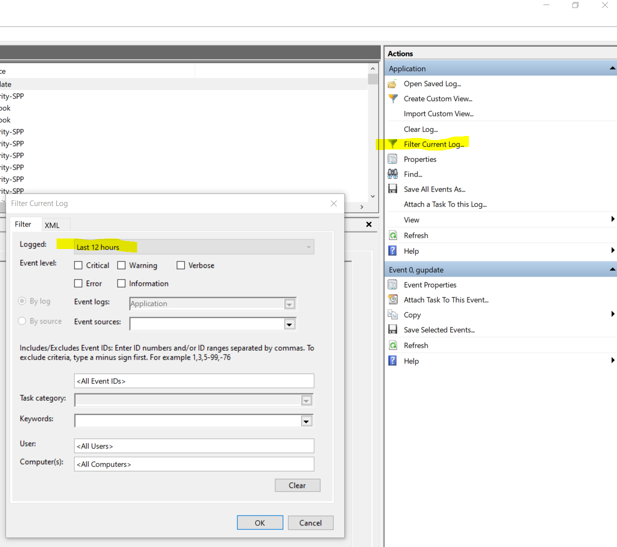
Task: Collapse the Application actions section
Action: pyautogui.click(x=611, y=68)
